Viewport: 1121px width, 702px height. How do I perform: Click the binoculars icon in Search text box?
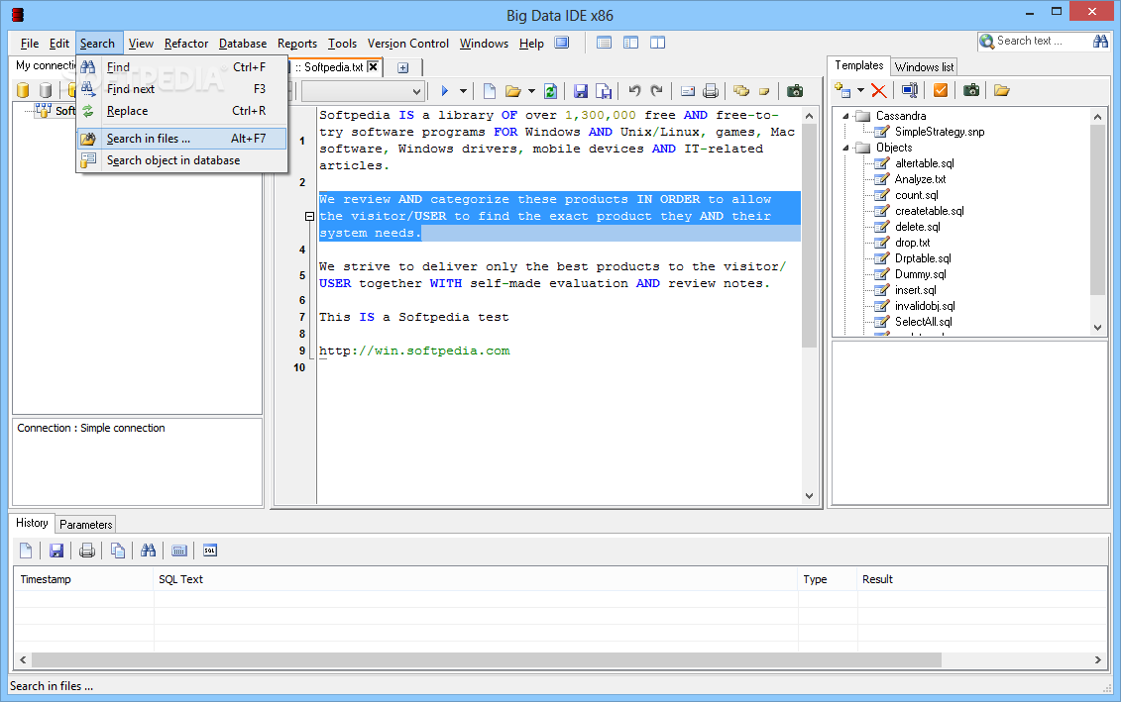(1100, 42)
